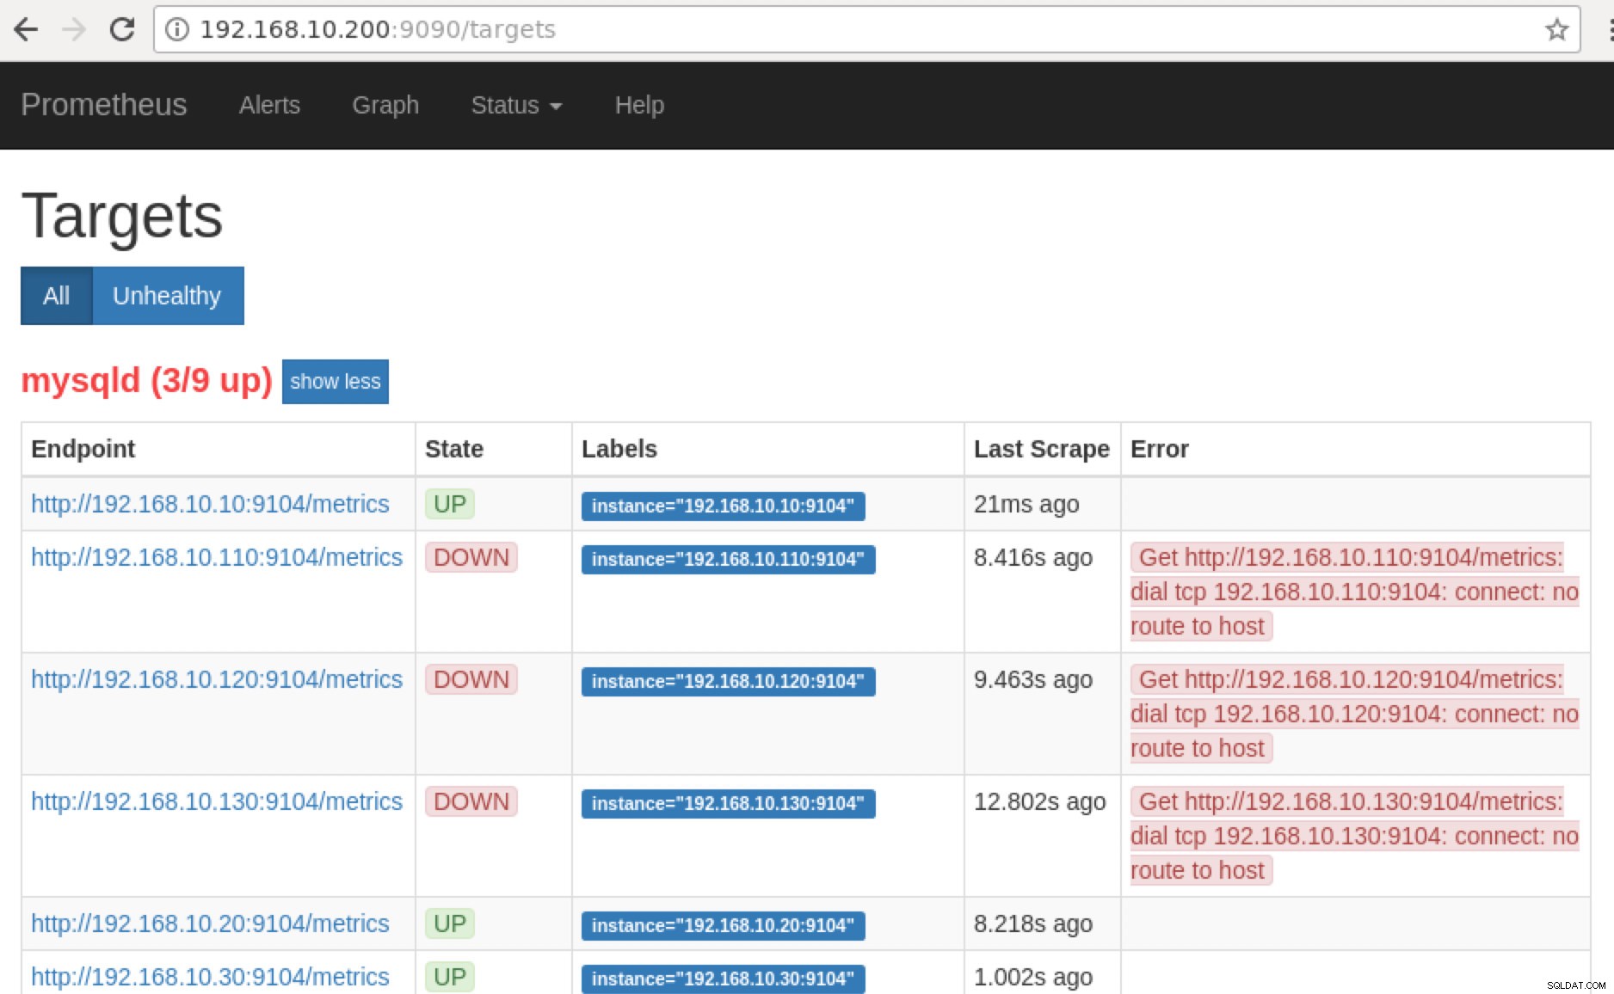Open the Help navigation item
The image size is (1614, 994).
[x=639, y=105]
